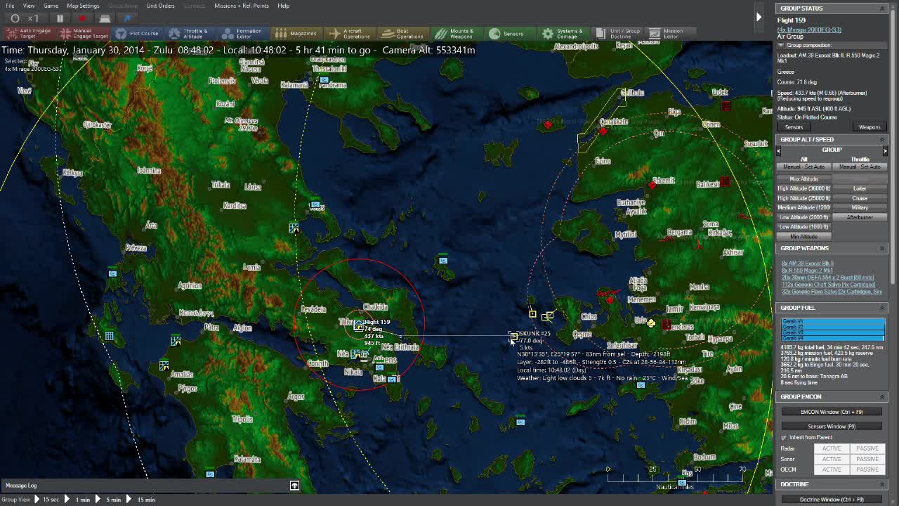Collapse the right sidebar with arrow
This screenshot has height=506, width=899.
click(759, 17)
